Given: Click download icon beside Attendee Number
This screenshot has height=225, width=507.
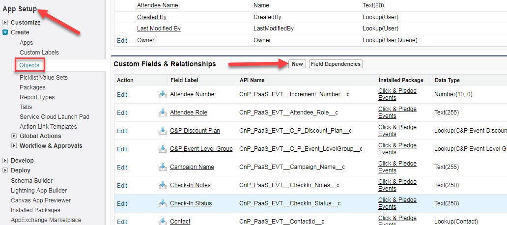Looking at the screenshot, I should [x=162, y=94].
